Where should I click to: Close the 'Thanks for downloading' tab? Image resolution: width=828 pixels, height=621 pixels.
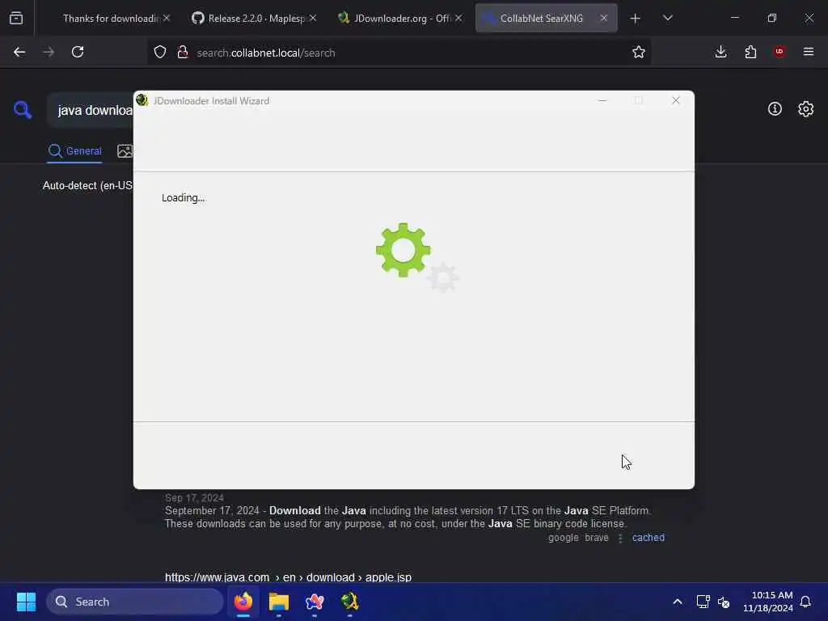pyautogui.click(x=167, y=18)
